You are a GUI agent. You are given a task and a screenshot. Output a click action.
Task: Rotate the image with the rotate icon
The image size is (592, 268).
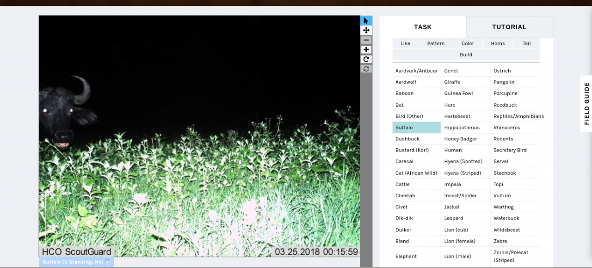pos(366,59)
